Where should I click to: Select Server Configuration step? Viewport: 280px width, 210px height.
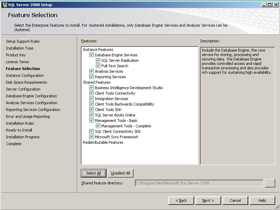click(23, 89)
